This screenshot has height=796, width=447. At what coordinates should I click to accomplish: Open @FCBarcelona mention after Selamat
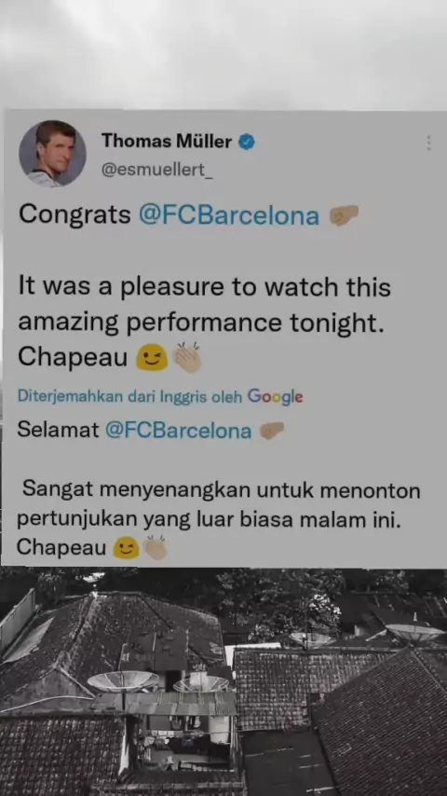[179, 431]
